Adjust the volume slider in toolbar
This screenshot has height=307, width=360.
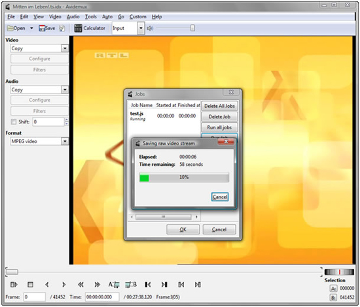click(x=192, y=28)
